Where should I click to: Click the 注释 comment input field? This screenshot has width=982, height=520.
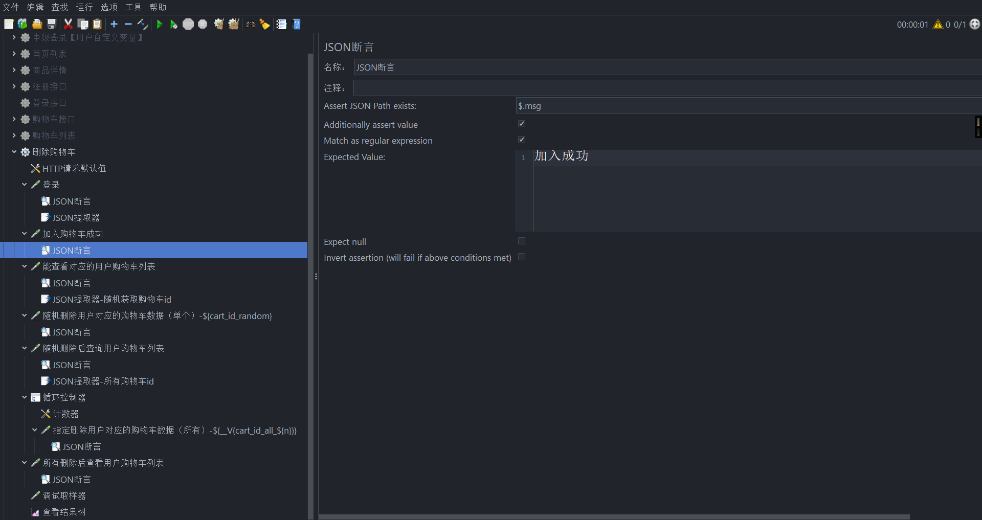pyautogui.click(x=667, y=88)
